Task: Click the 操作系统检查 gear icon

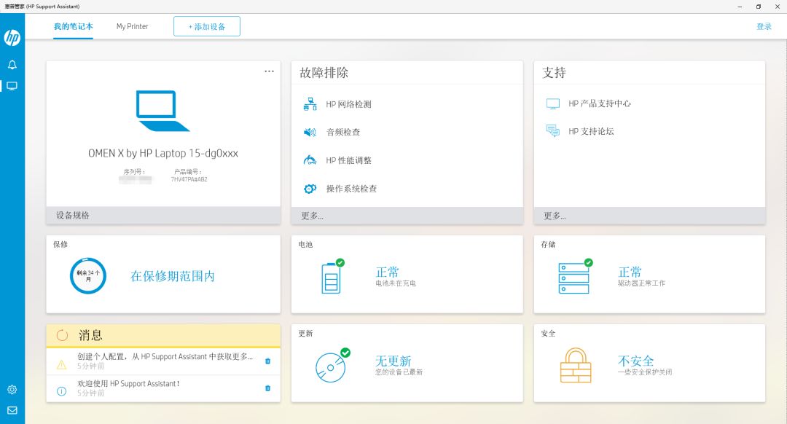Action: tap(310, 189)
